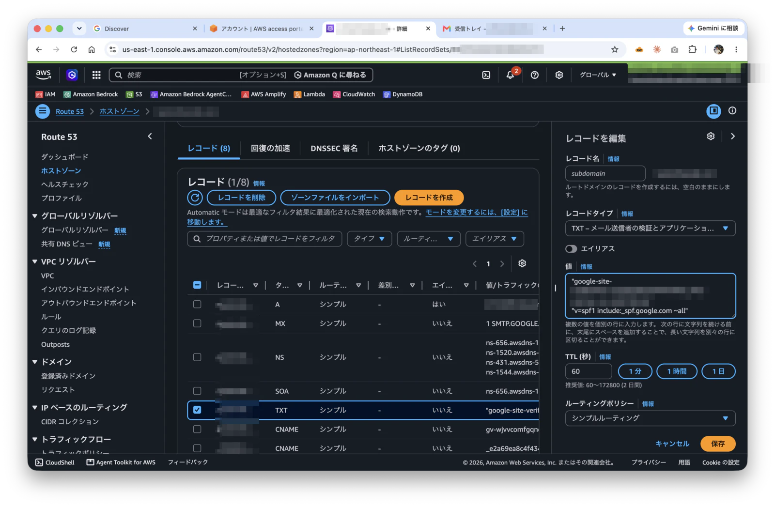Viewport: 775px width, 507px height.
Task: Open the info circle icon near breadcrumb
Action: 732,111
